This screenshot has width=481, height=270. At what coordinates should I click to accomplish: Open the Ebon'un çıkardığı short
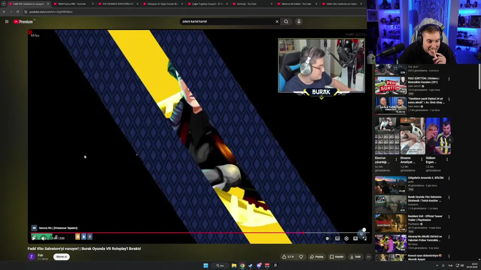pos(387,136)
